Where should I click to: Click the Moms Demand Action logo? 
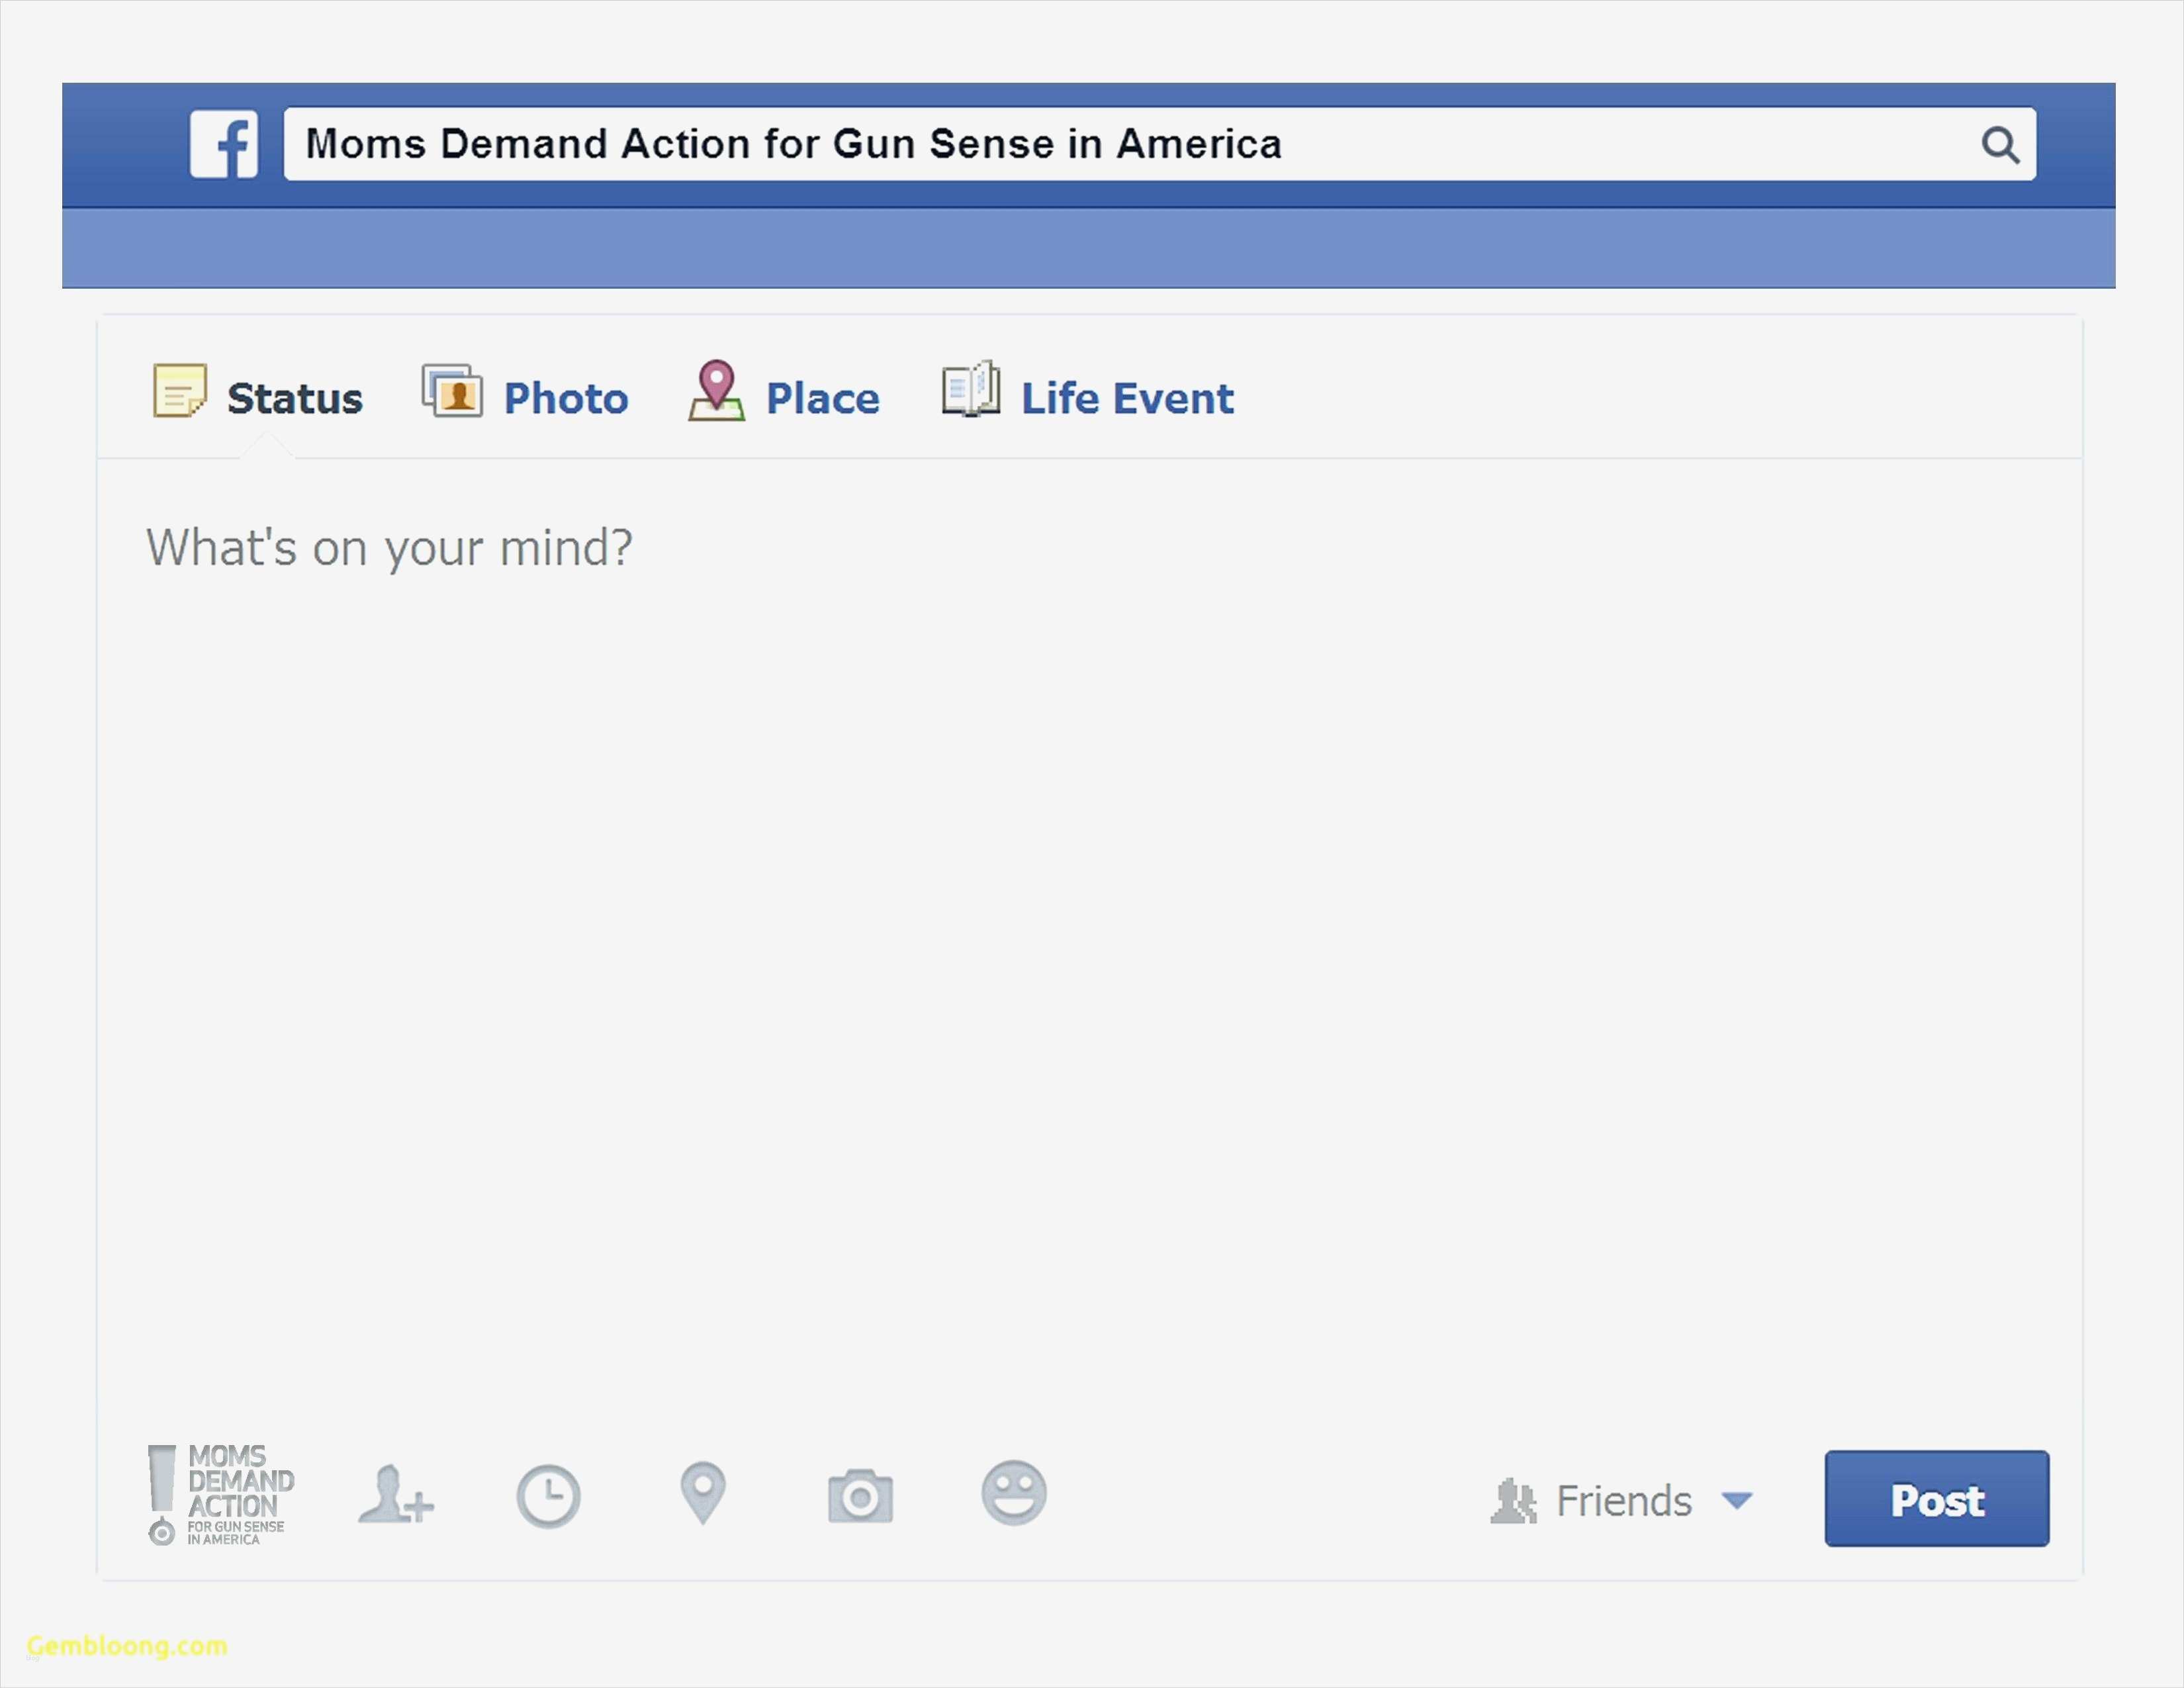click(221, 1495)
